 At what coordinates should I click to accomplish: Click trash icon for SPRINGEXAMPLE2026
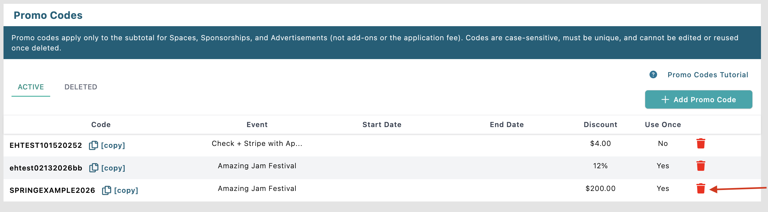[x=701, y=189]
